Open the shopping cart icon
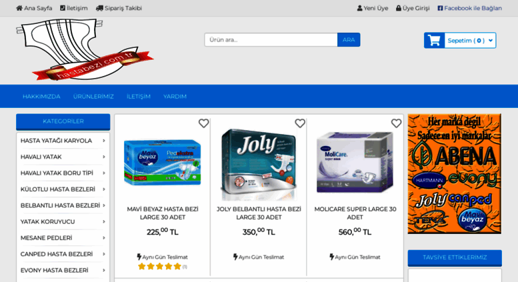Image resolution: width=518 pixels, height=282 pixels. [x=434, y=40]
